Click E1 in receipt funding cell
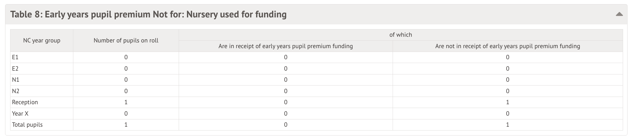The width and height of the screenshot is (631, 140). (285, 57)
